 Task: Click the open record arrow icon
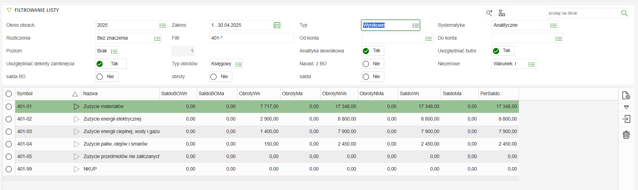(x=626, y=119)
